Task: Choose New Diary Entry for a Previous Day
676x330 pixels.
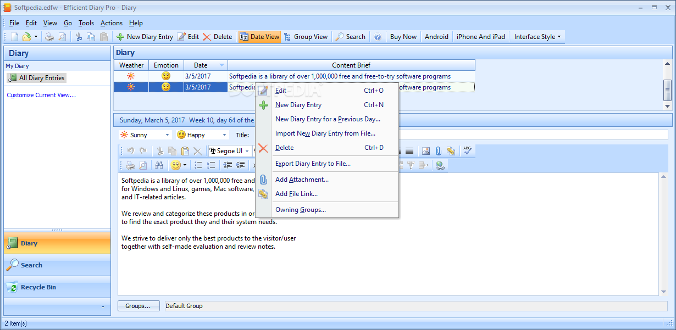Action: [327, 119]
